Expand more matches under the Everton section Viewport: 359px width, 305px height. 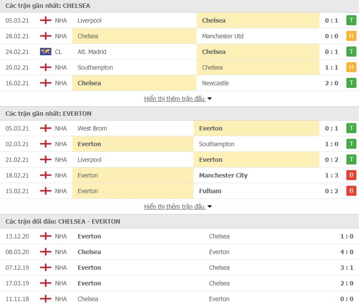(x=174, y=207)
